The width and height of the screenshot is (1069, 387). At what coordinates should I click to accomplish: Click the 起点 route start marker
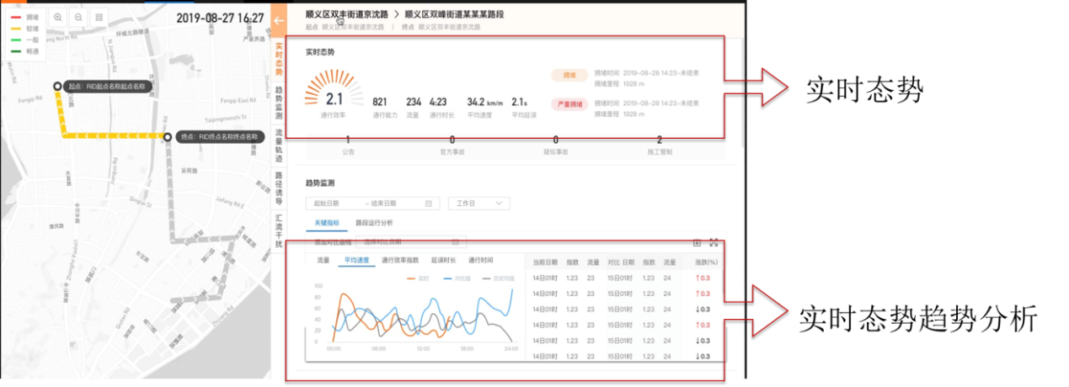tap(56, 86)
